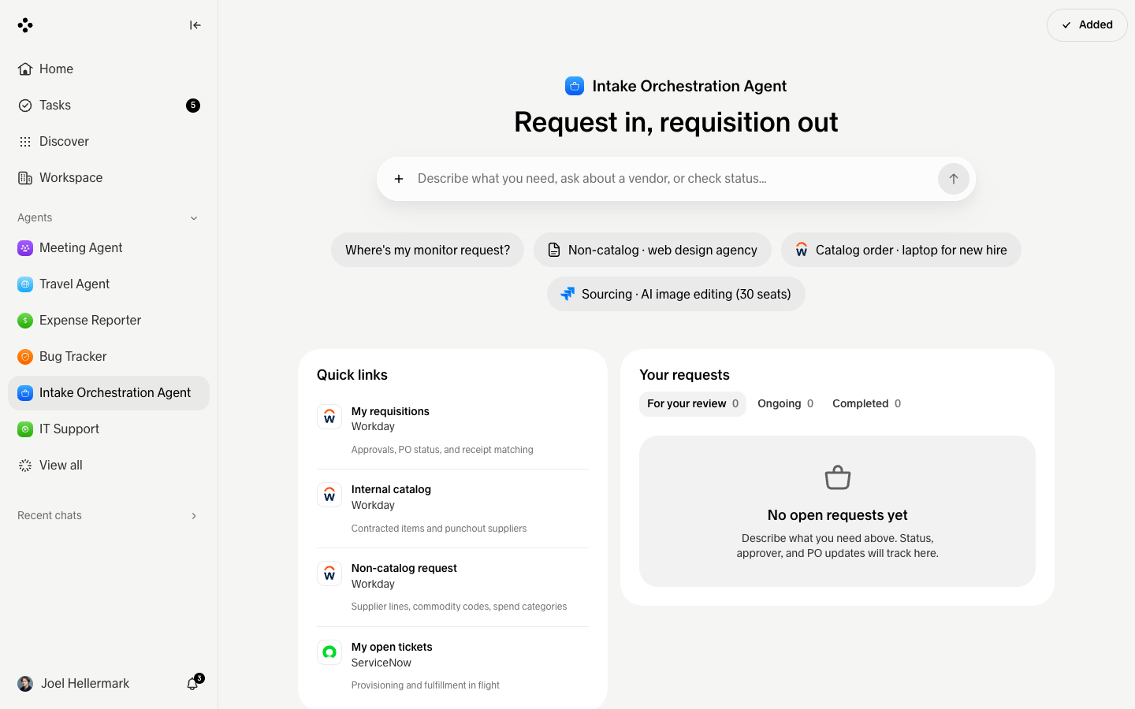
Task: Open the notifications bell
Action: [x=192, y=684]
